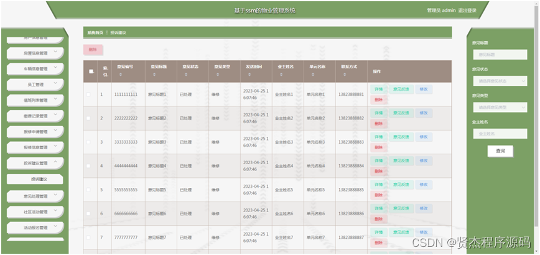Click 删除 for row 1111111111
This screenshot has height=255, width=540.
point(379,100)
